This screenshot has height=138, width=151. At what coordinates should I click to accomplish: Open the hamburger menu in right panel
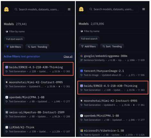tap(144, 9)
